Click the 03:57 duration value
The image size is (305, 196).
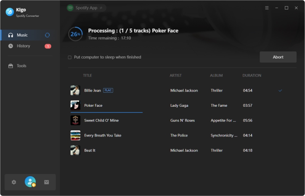[247, 105]
